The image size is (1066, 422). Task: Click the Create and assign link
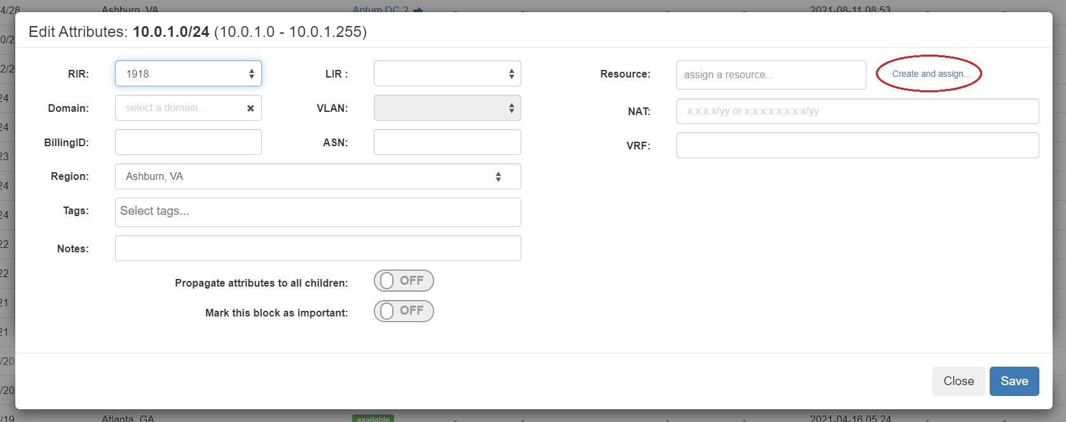point(930,74)
